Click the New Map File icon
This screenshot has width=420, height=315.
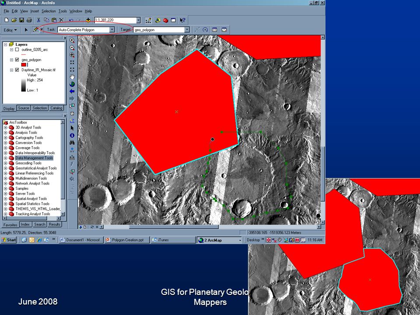click(7, 20)
